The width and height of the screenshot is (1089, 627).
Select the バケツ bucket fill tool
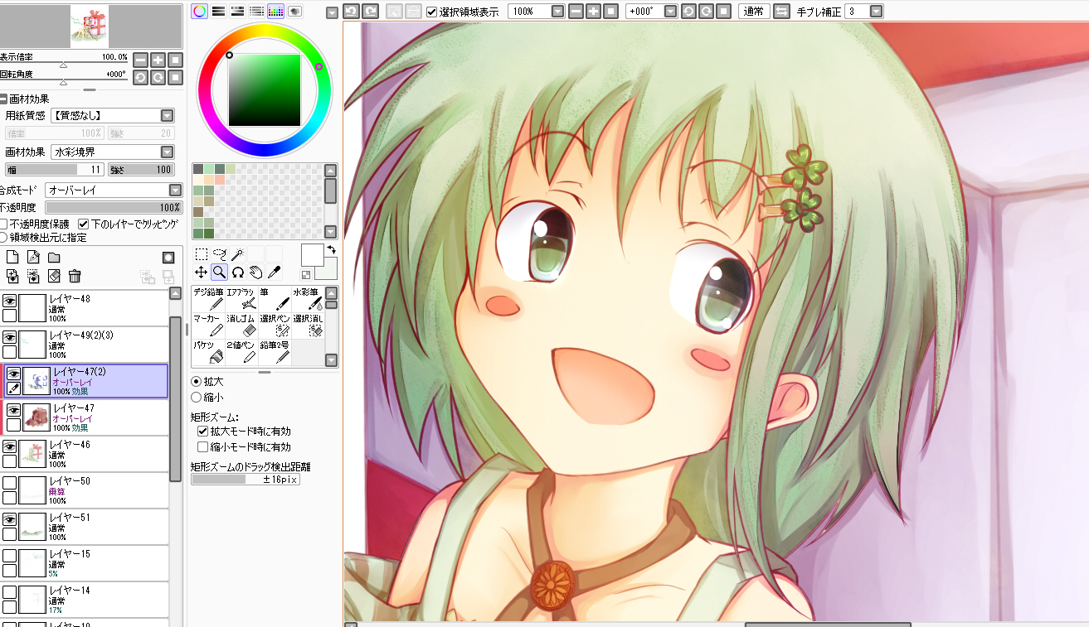coord(208,353)
